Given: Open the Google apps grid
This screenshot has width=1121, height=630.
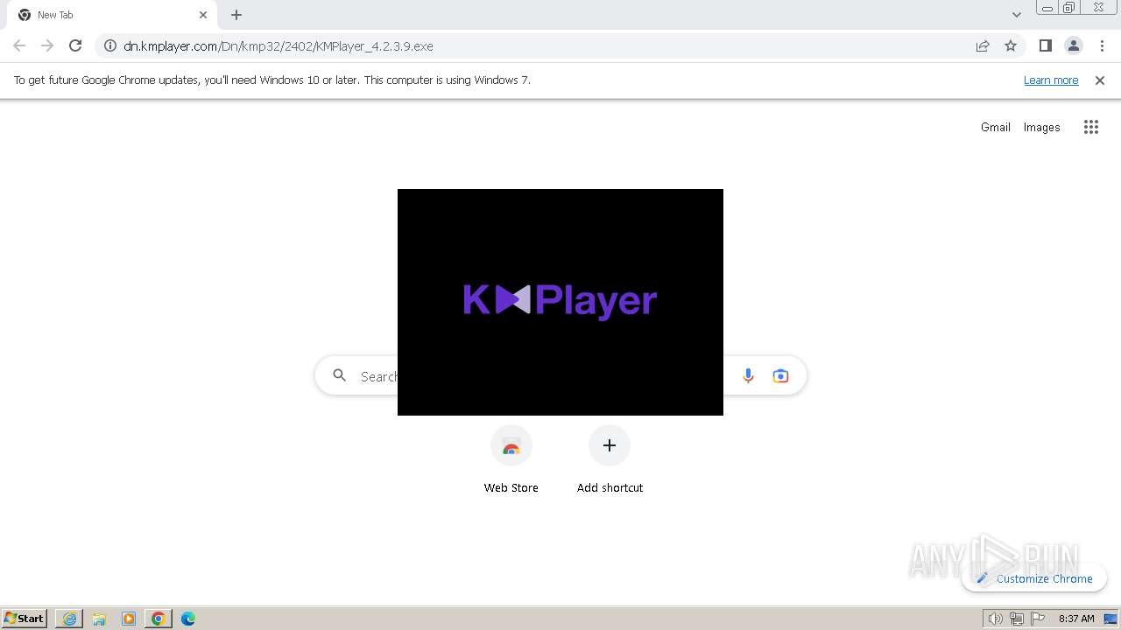Looking at the screenshot, I should click(x=1090, y=127).
